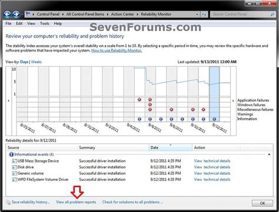The height and width of the screenshot is (212, 279).
Task: Switch chart view to Days
Action: click(x=24, y=62)
